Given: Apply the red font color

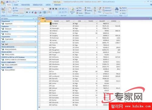Looking at the screenshot, I should pyautogui.click(x=36, y=12).
